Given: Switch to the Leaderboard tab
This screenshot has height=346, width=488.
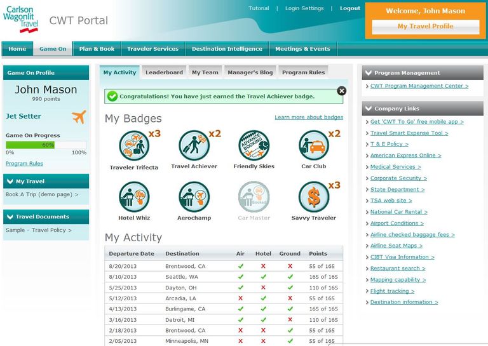Looking at the screenshot, I should click(x=164, y=72).
